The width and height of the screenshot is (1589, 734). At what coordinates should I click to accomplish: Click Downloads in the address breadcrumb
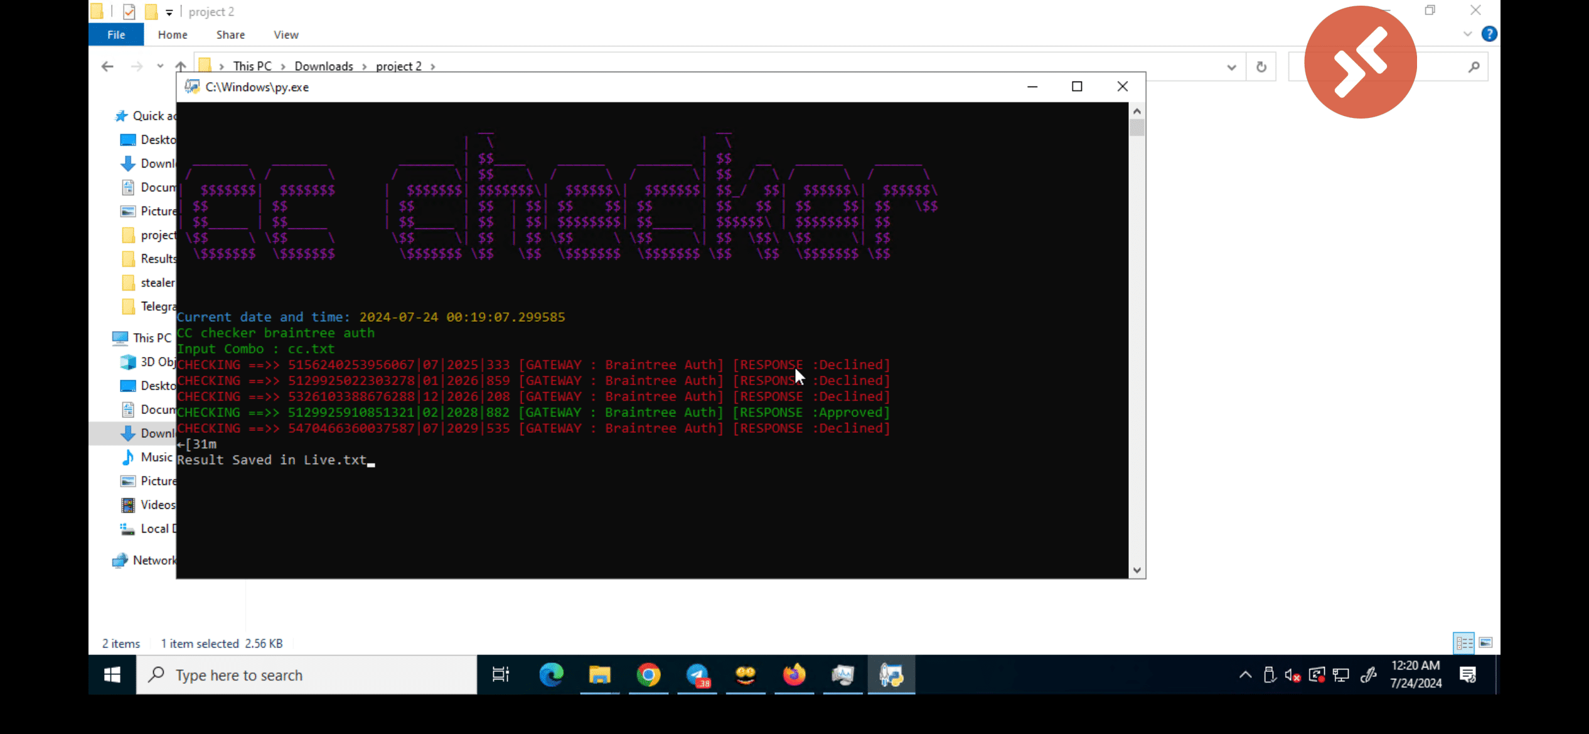(324, 66)
